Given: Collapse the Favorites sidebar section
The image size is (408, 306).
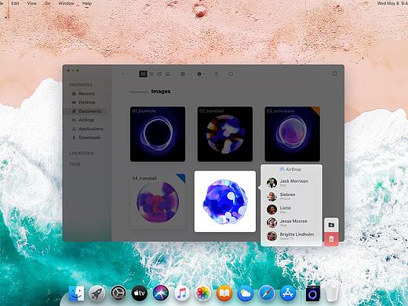Looking at the screenshot, I should (81, 85).
